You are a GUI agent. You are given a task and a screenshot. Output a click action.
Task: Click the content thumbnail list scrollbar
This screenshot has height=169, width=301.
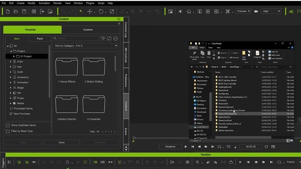(x=115, y=64)
